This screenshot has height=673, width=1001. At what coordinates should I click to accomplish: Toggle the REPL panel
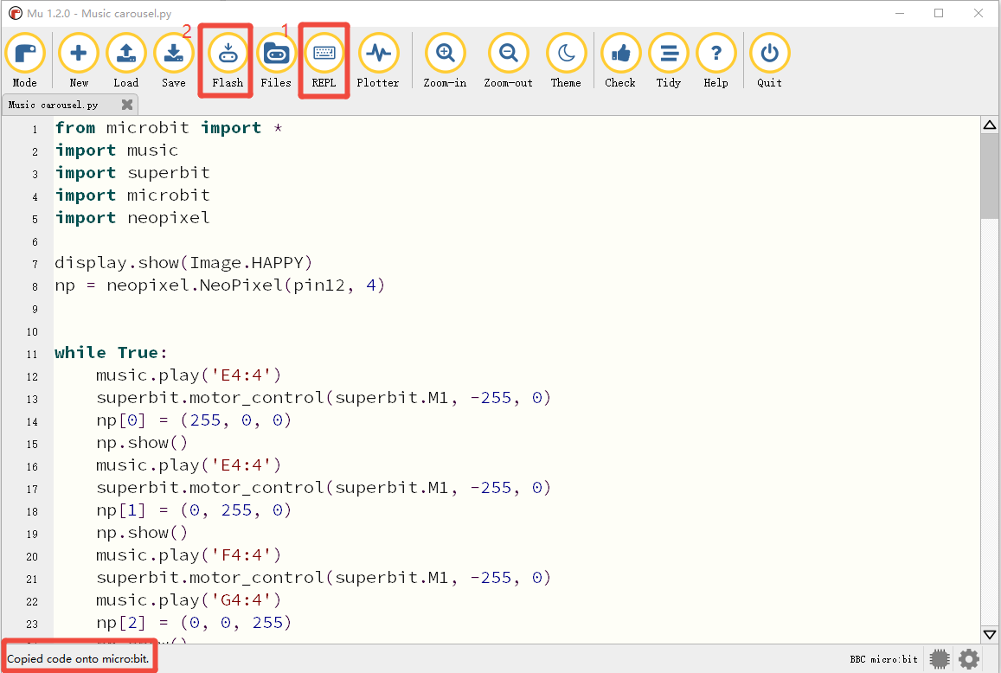(324, 61)
